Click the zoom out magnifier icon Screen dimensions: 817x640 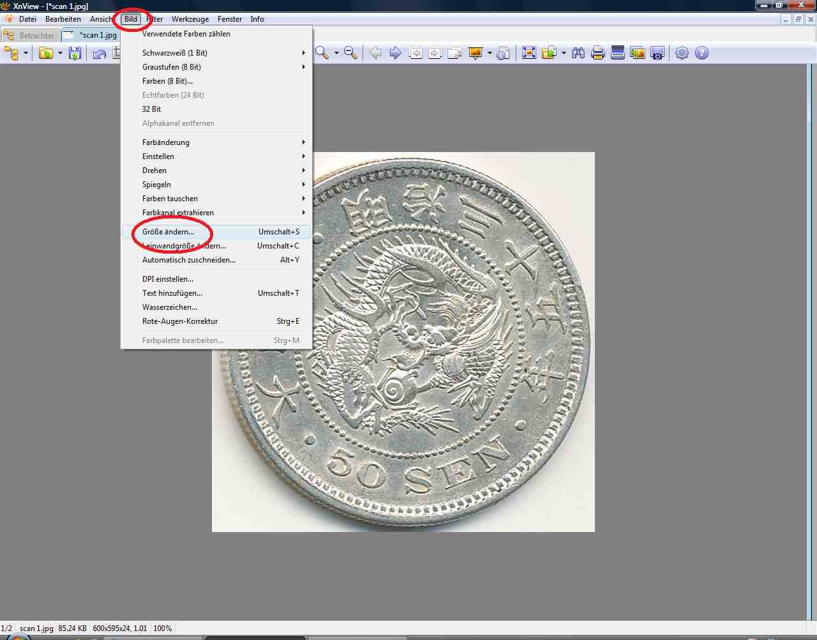click(350, 53)
